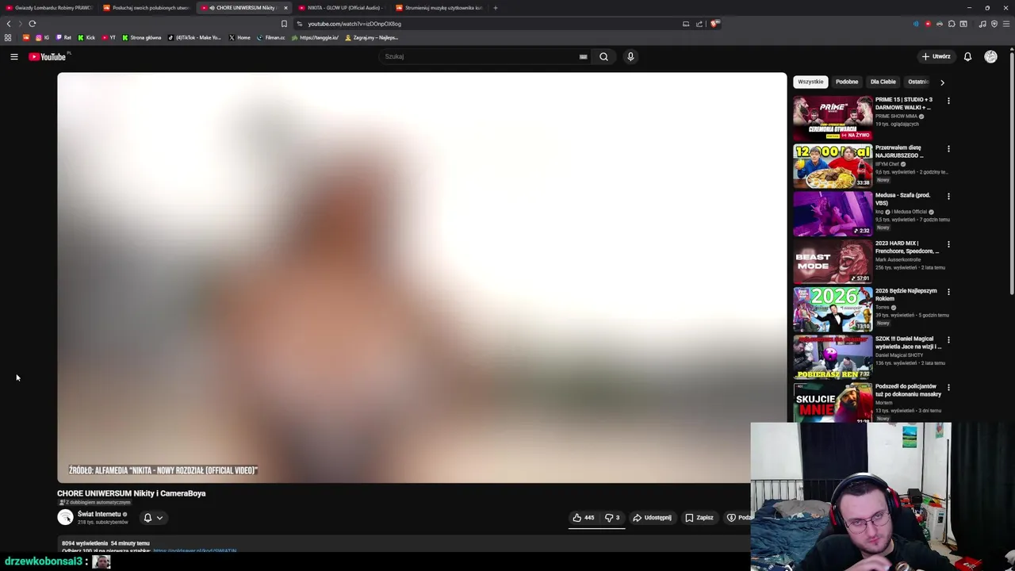
Task: Open the Filman.cc bookmark
Action: (x=270, y=37)
